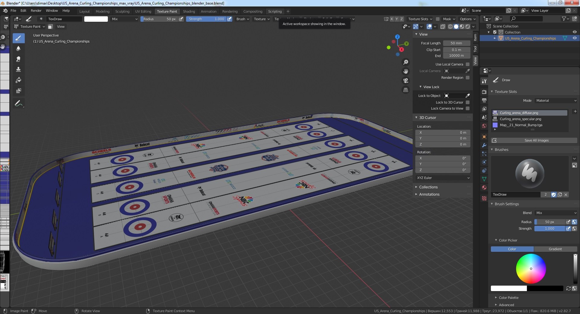Select the Annotate tool
The width and height of the screenshot is (580, 314).
point(18,104)
